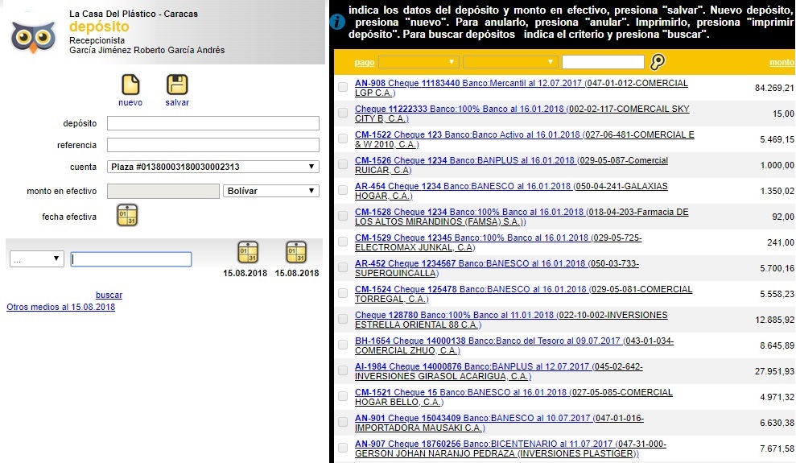The height and width of the screenshot is (463, 796).
Task: Open the first filter dropdown beside pago
Action: (419, 62)
